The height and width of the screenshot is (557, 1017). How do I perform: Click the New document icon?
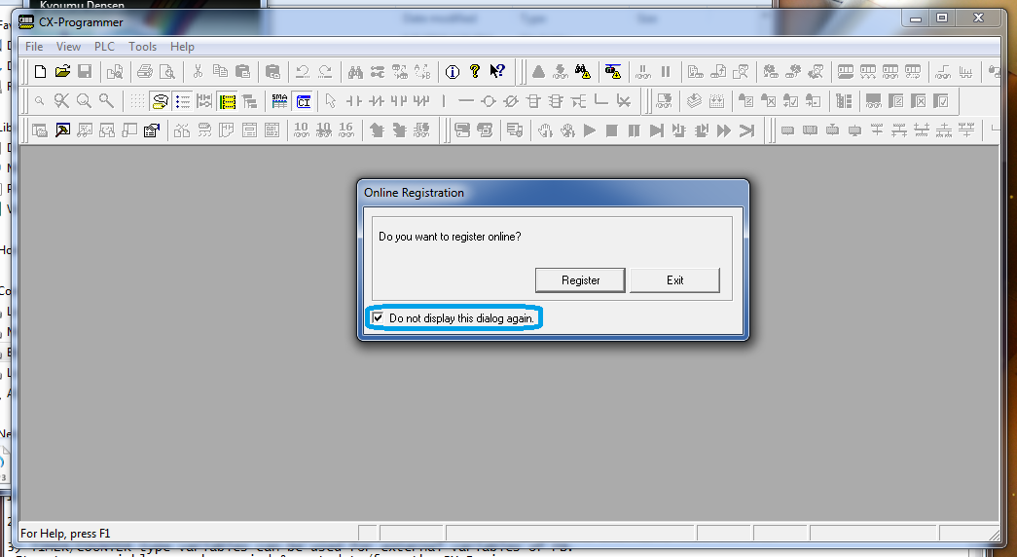[40, 71]
